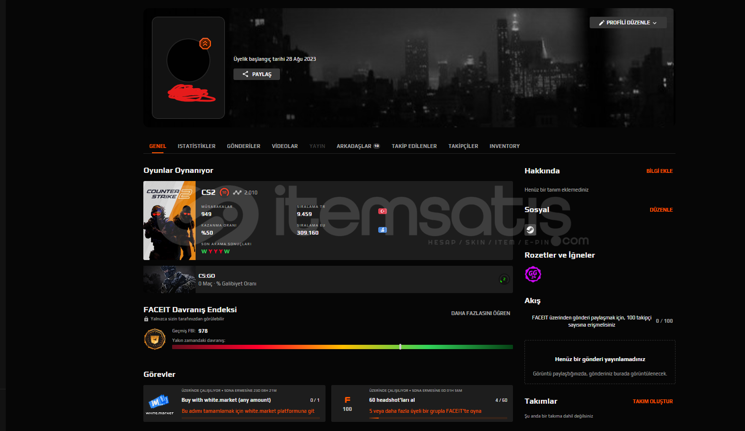Click the CS2 skill level 10 icon
The height and width of the screenshot is (431, 745).
[x=224, y=193]
